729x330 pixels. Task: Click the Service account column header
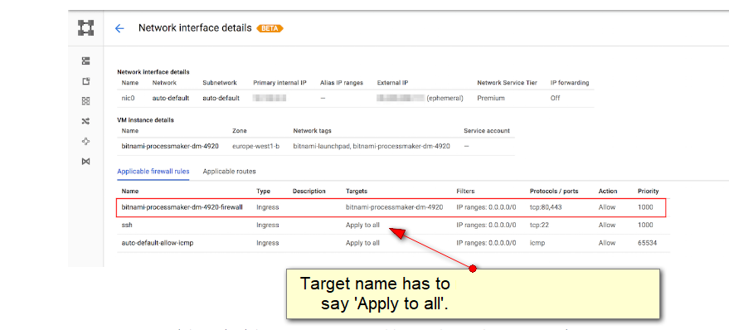[487, 131]
